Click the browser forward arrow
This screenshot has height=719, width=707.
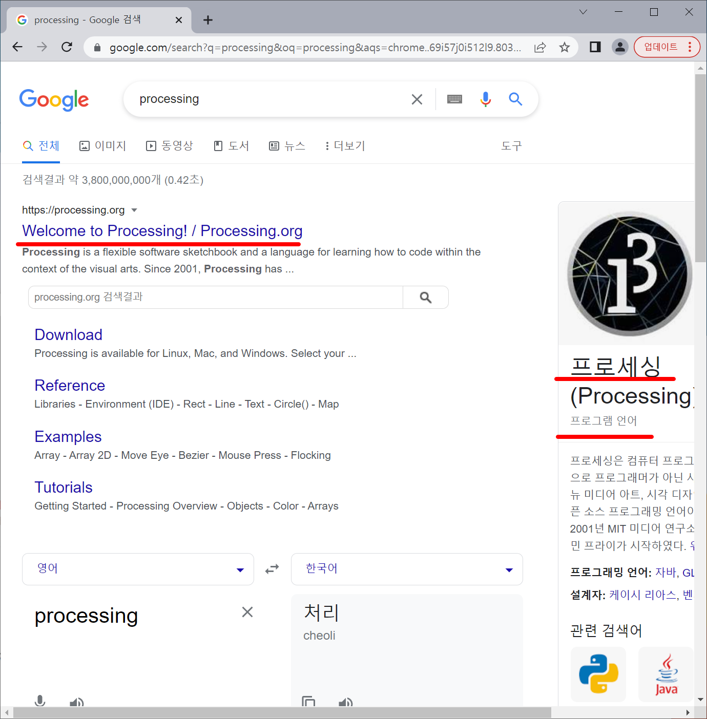coord(42,47)
